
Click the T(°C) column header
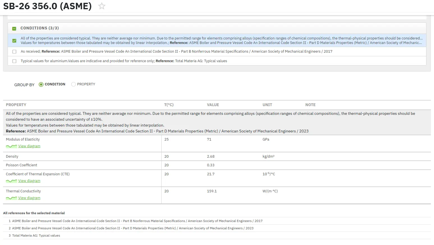(x=169, y=105)
